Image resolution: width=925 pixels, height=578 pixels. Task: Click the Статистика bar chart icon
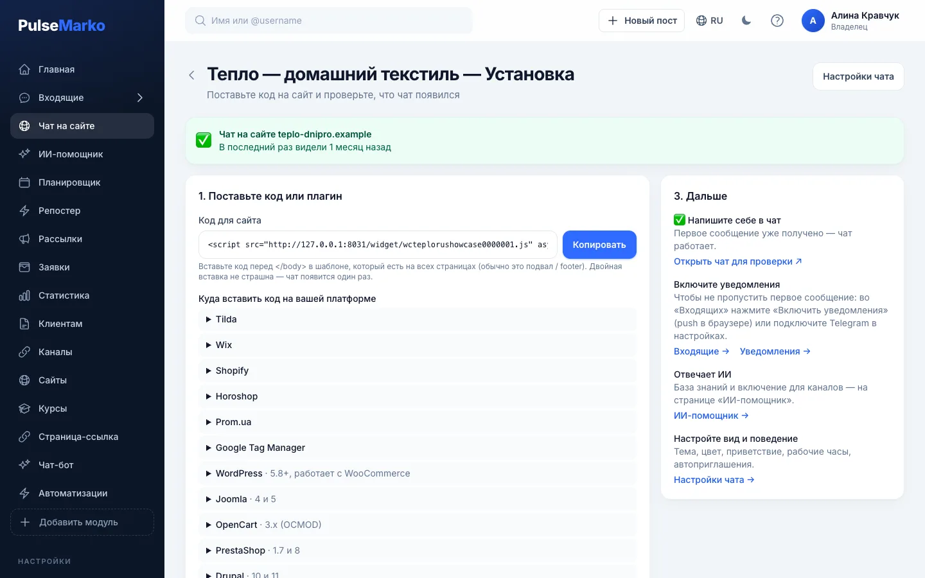click(24, 295)
